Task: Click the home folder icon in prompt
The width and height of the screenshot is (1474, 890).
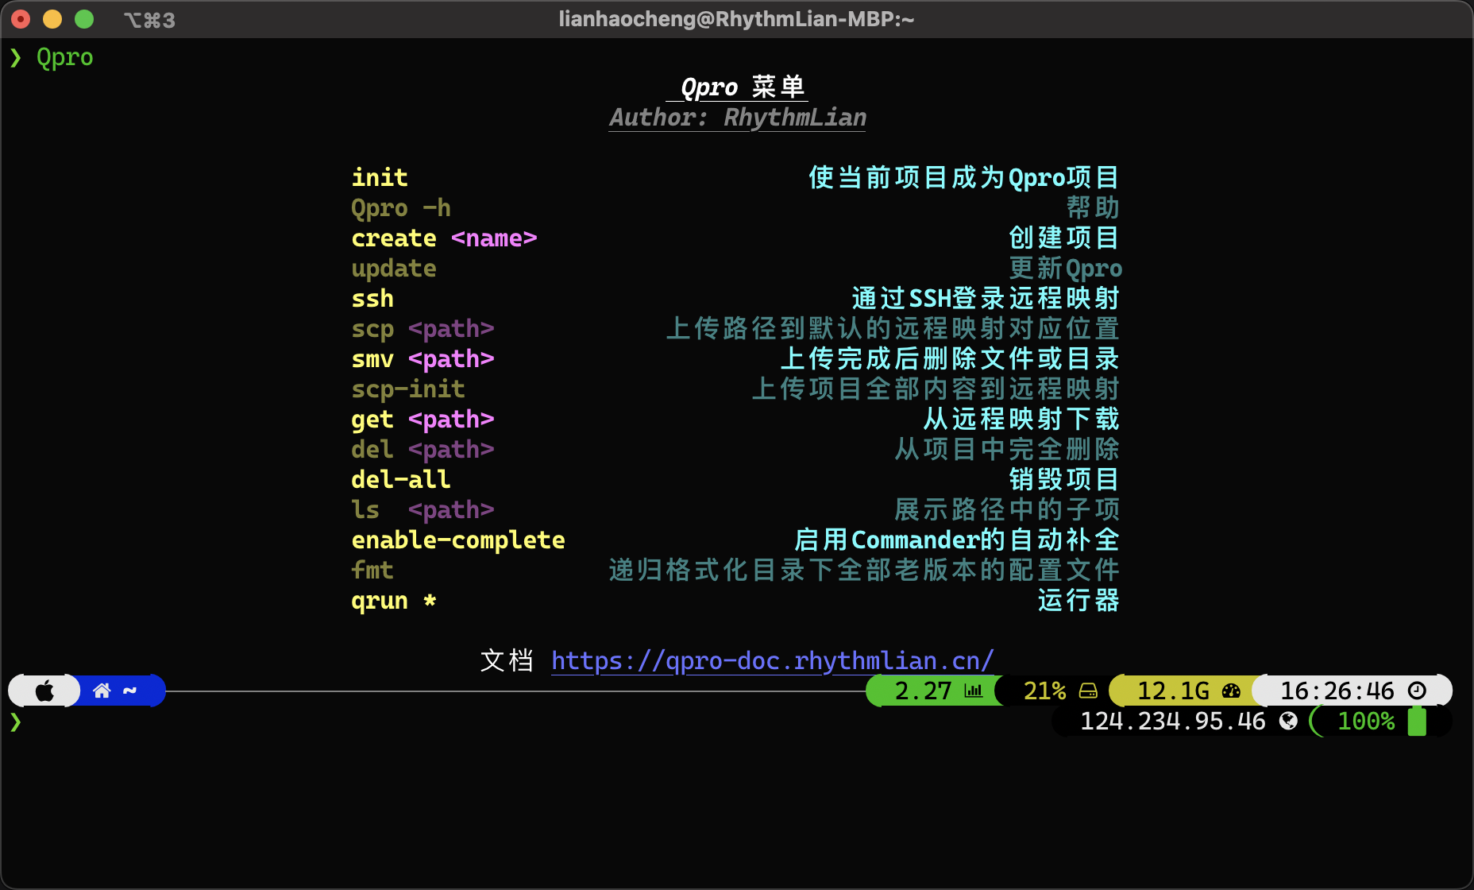Action: click(102, 691)
